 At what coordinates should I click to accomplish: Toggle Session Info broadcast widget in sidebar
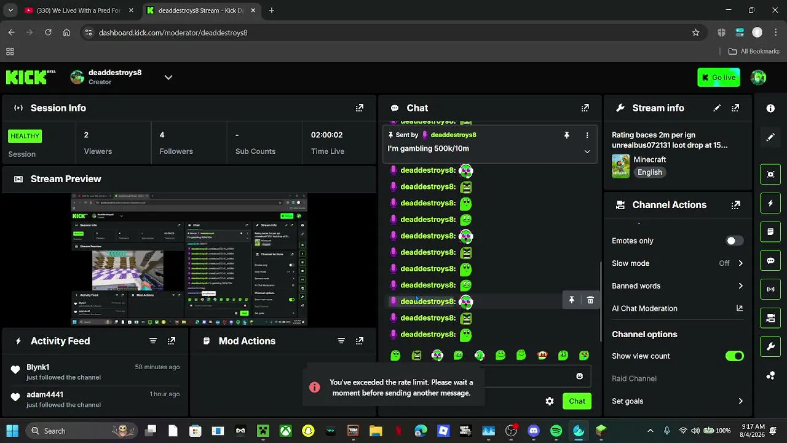click(770, 289)
